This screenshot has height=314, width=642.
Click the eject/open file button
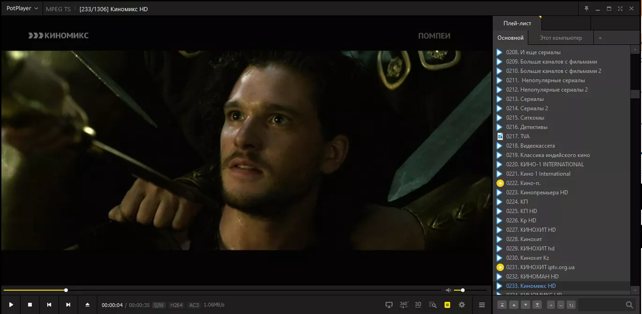(88, 305)
